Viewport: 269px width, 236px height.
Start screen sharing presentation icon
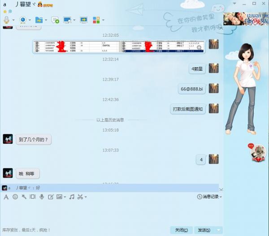84,20
